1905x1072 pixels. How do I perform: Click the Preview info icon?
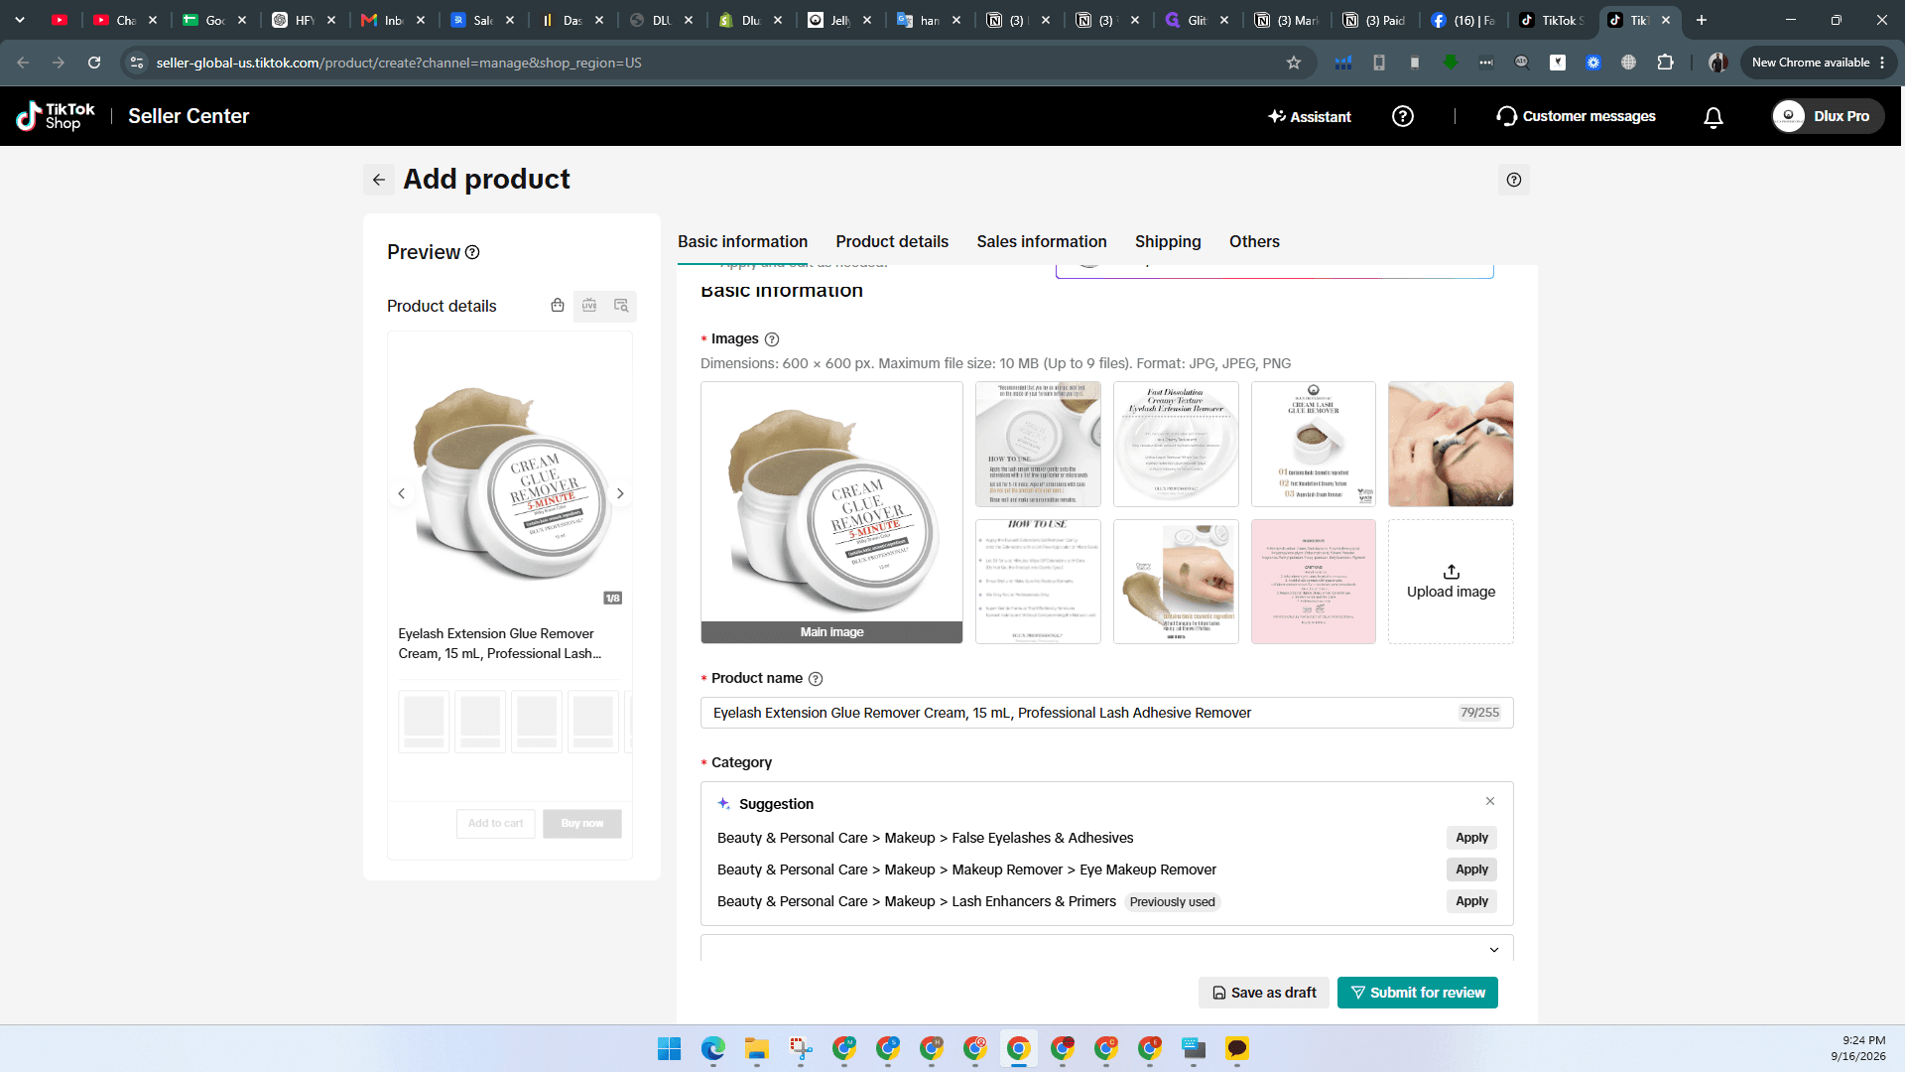coord(472,252)
